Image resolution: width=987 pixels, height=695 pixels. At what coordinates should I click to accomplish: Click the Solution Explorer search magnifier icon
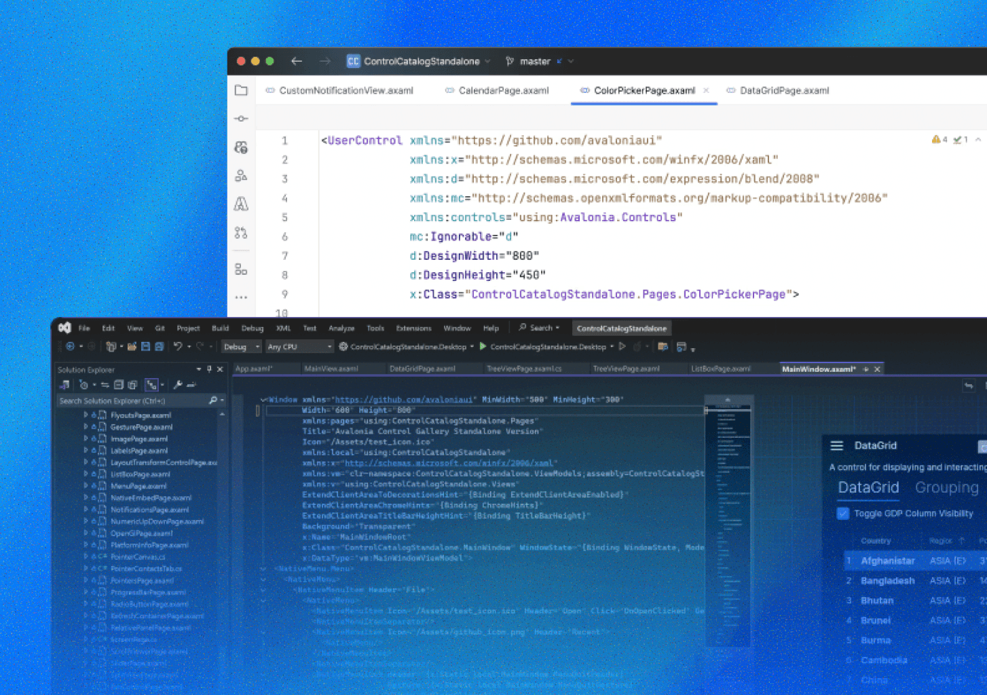click(x=213, y=400)
